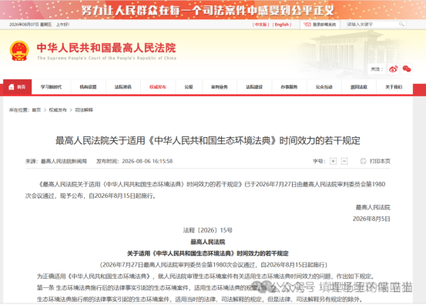Viewport: 426px width, 305px height.
Task: Click the mailbox envelope icon
Action: (307, 25)
